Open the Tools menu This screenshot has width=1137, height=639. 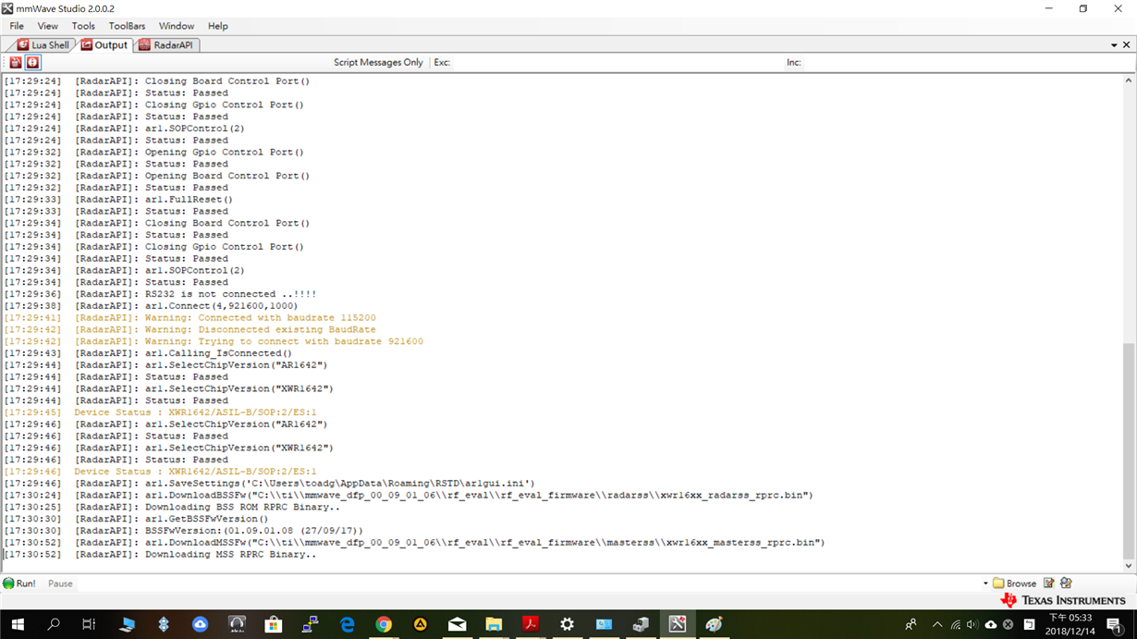point(83,26)
